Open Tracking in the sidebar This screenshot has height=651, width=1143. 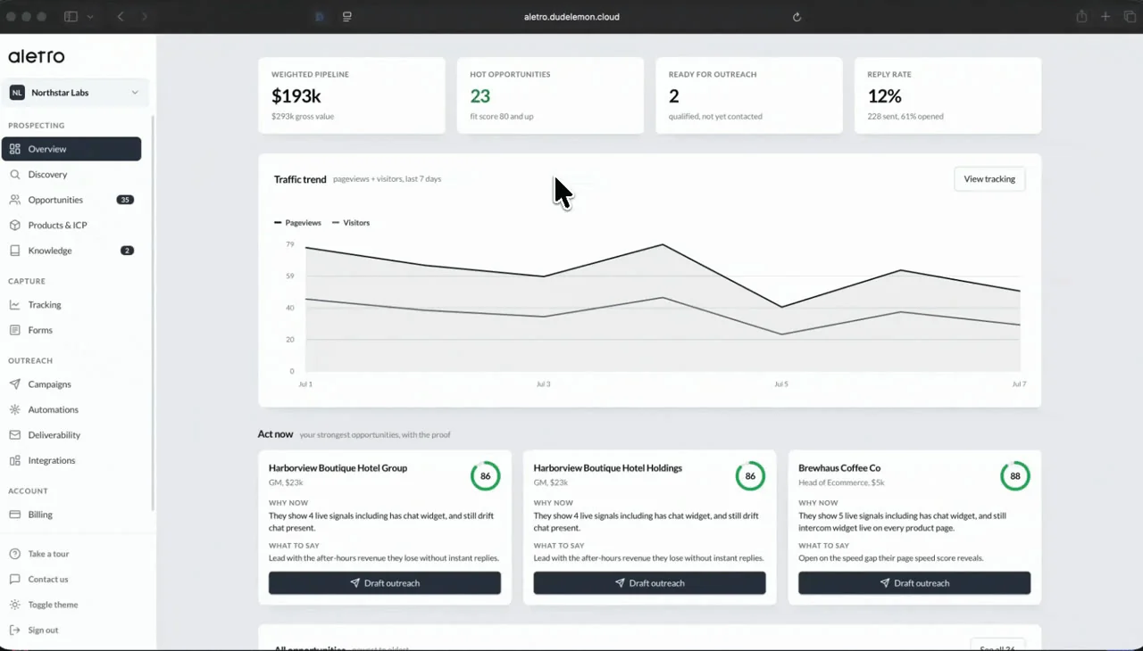tap(71, 305)
